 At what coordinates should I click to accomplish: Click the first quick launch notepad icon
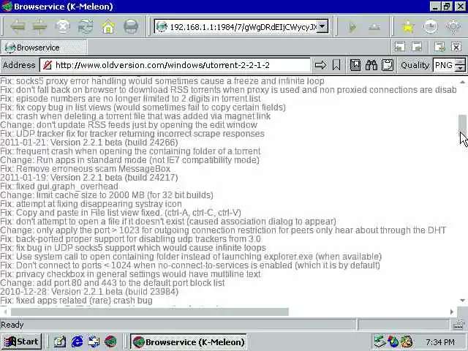[x=60, y=341]
